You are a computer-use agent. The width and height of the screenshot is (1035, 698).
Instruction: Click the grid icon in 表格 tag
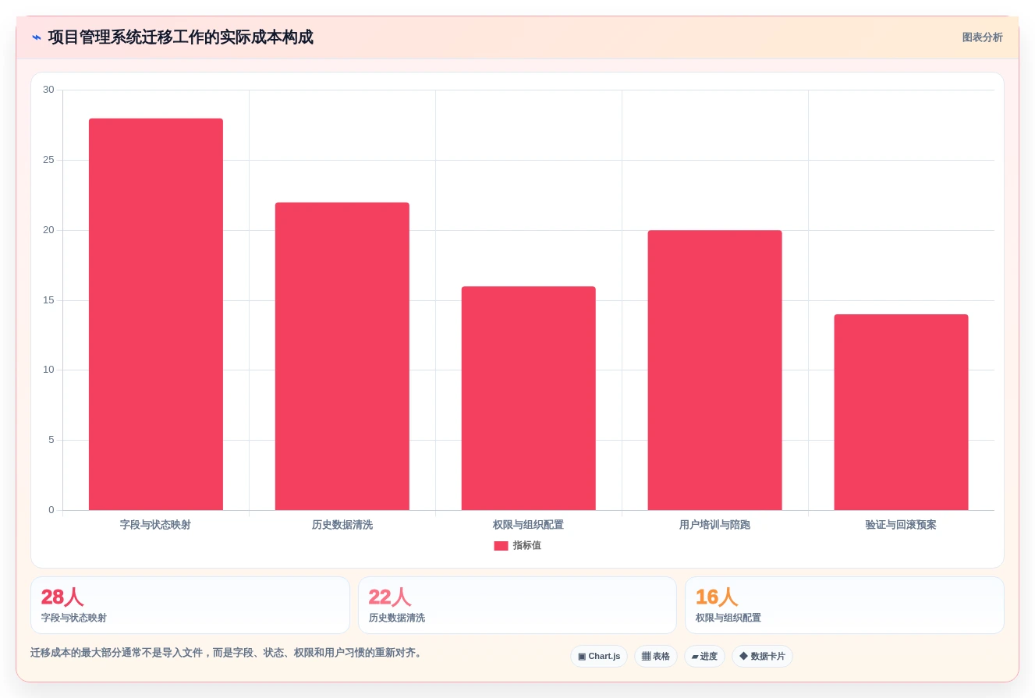(x=646, y=657)
